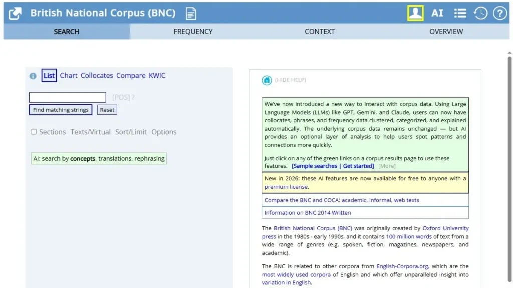The width and height of the screenshot is (513, 288).
Task: Open help using the question mark icon
Action: coord(500,13)
